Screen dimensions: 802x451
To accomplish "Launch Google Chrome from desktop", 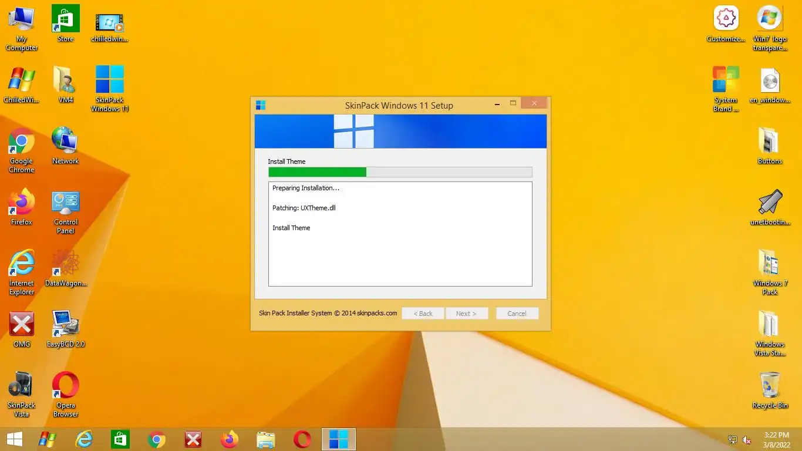I will pos(22,150).
